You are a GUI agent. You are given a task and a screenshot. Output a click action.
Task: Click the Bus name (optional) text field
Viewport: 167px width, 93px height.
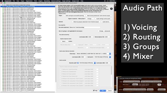(85, 27)
